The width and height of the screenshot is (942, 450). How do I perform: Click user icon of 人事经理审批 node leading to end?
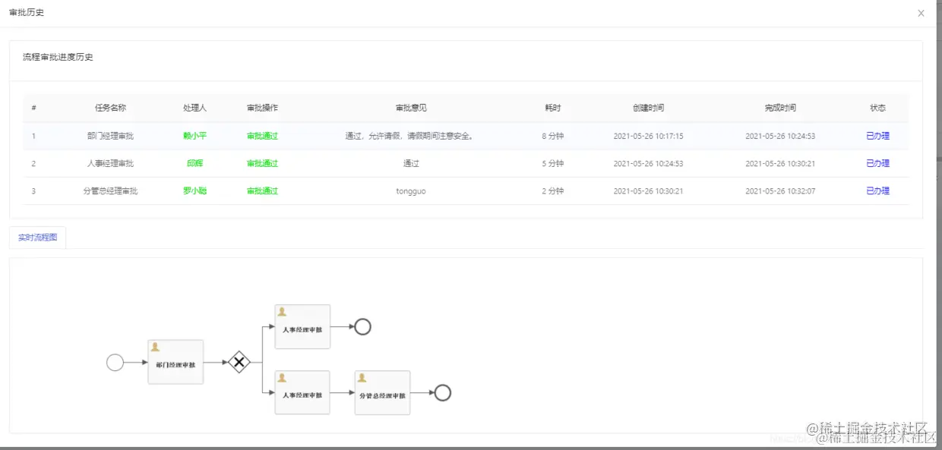coord(282,312)
